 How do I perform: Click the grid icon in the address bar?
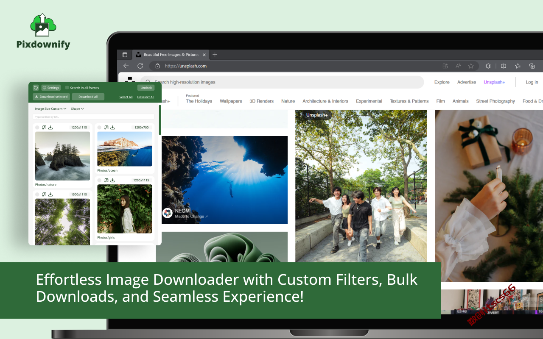[x=445, y=66]
